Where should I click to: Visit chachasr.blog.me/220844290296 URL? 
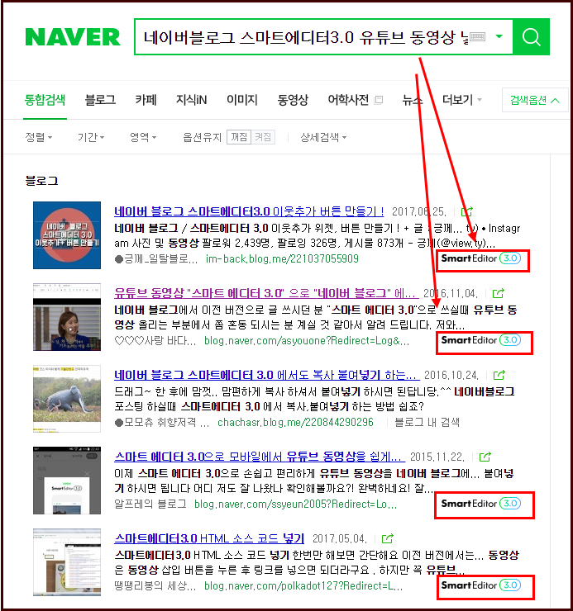pos(295,423)
